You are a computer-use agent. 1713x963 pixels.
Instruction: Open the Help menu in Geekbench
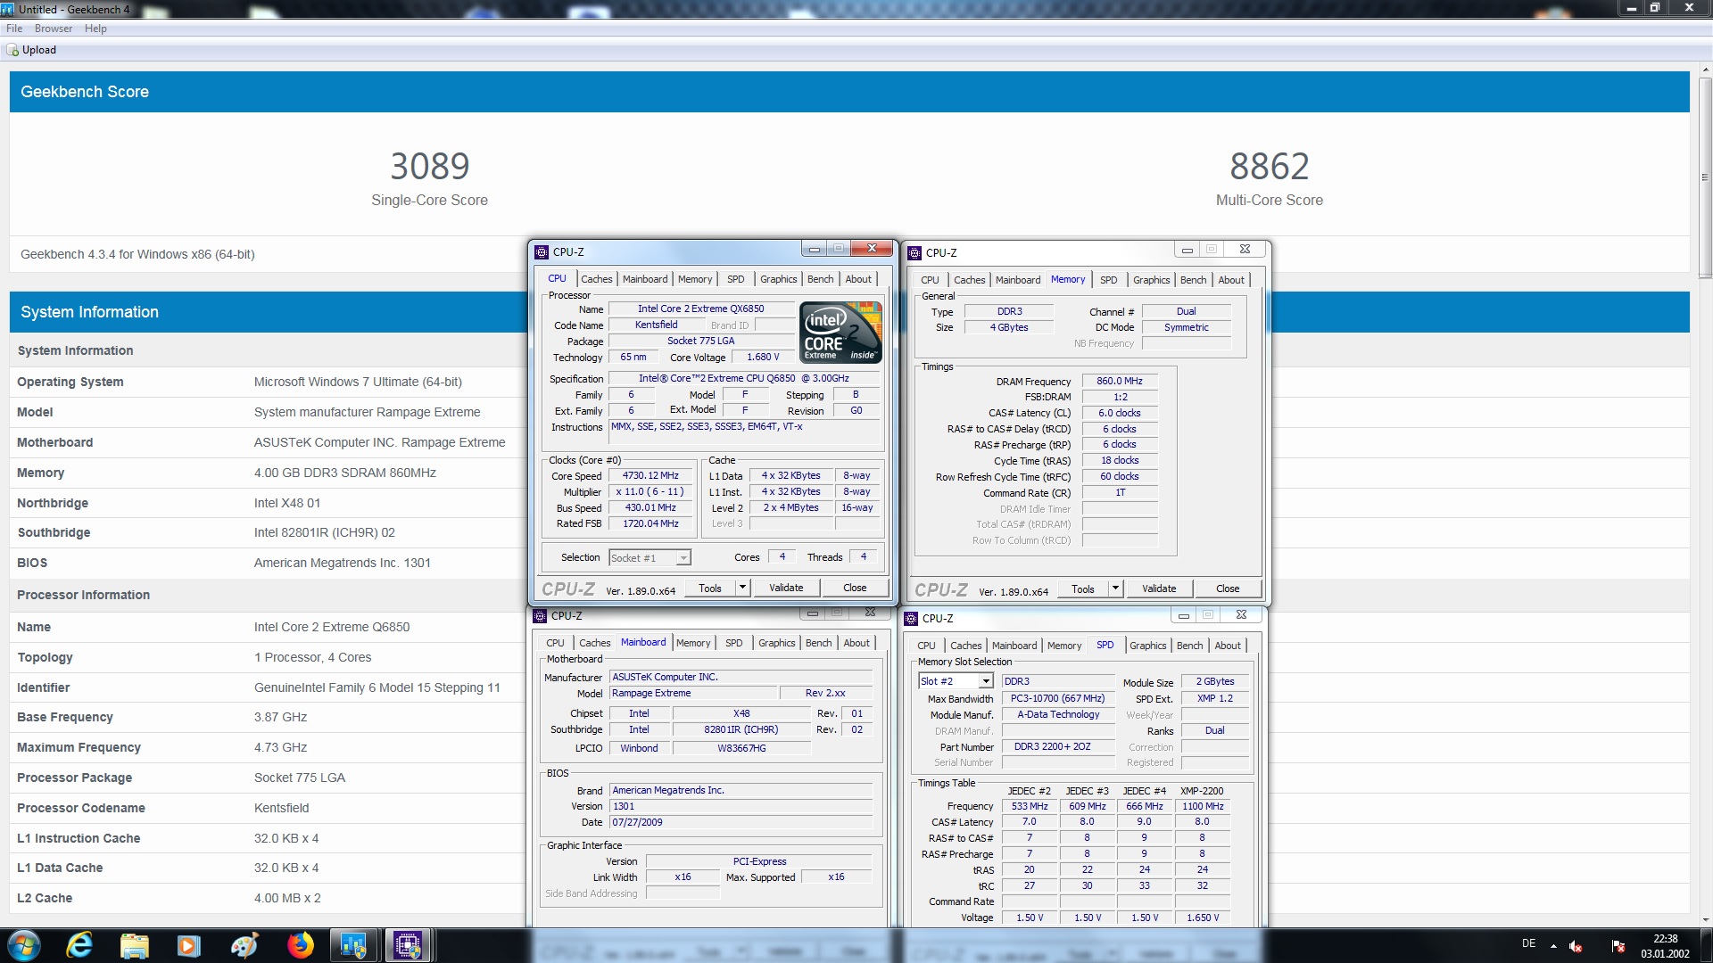[95, 29]
